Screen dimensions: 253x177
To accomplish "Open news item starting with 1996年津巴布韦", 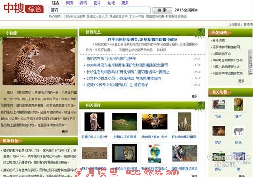I will click(x=127, y=65).
